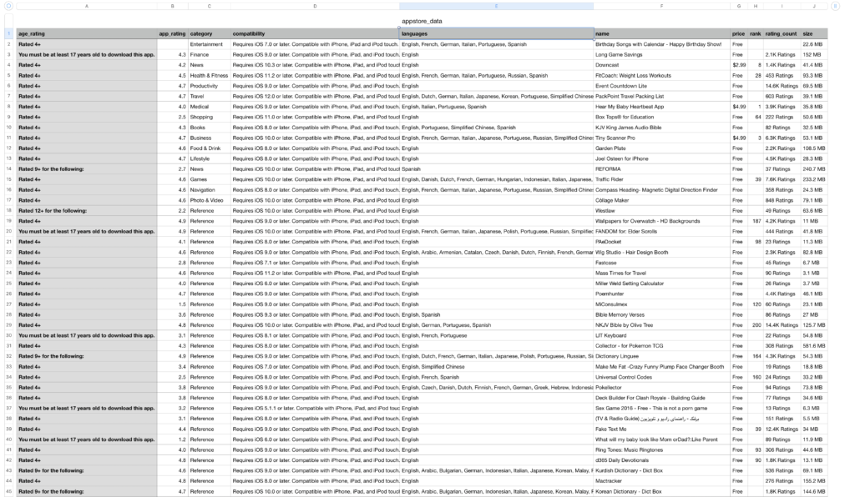
Task: Click the Long Game Savings name cell
Action: coord(661,54)
